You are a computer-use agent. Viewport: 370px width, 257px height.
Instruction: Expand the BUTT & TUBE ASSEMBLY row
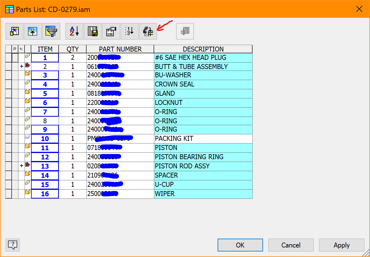pos(21,66)
